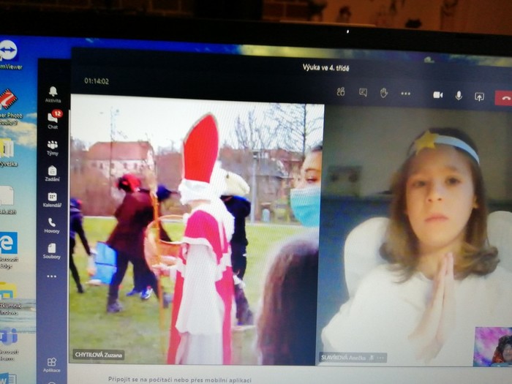
Task: Click the Připojit se na počítači text
Action: [x=180, y=380]
